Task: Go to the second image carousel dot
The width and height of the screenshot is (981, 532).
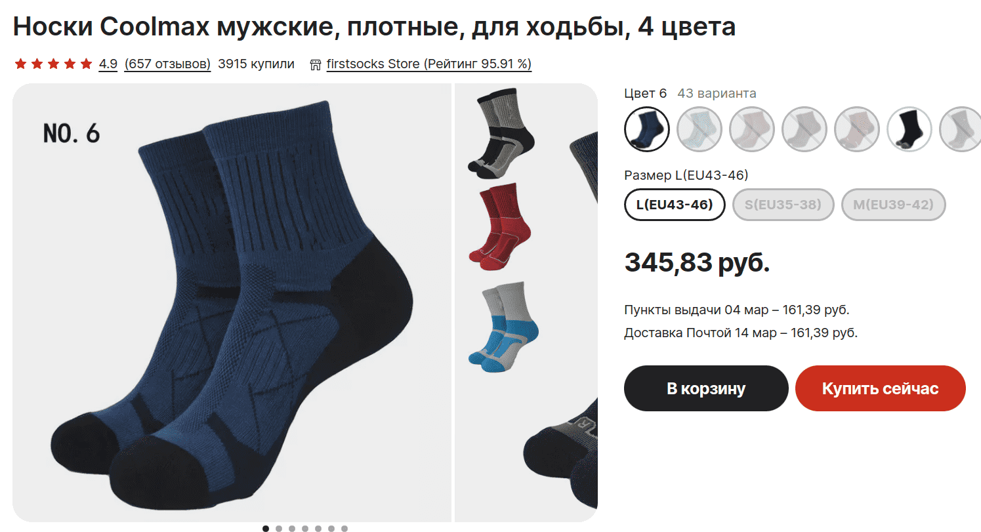Action: [279, 528]
